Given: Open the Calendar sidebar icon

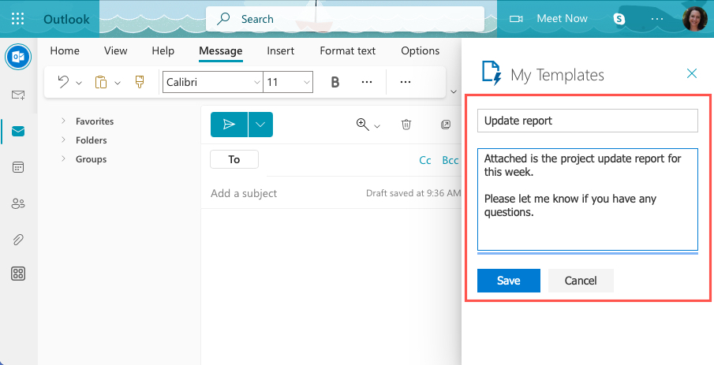Looking at the screenshot, I should 18,167.
